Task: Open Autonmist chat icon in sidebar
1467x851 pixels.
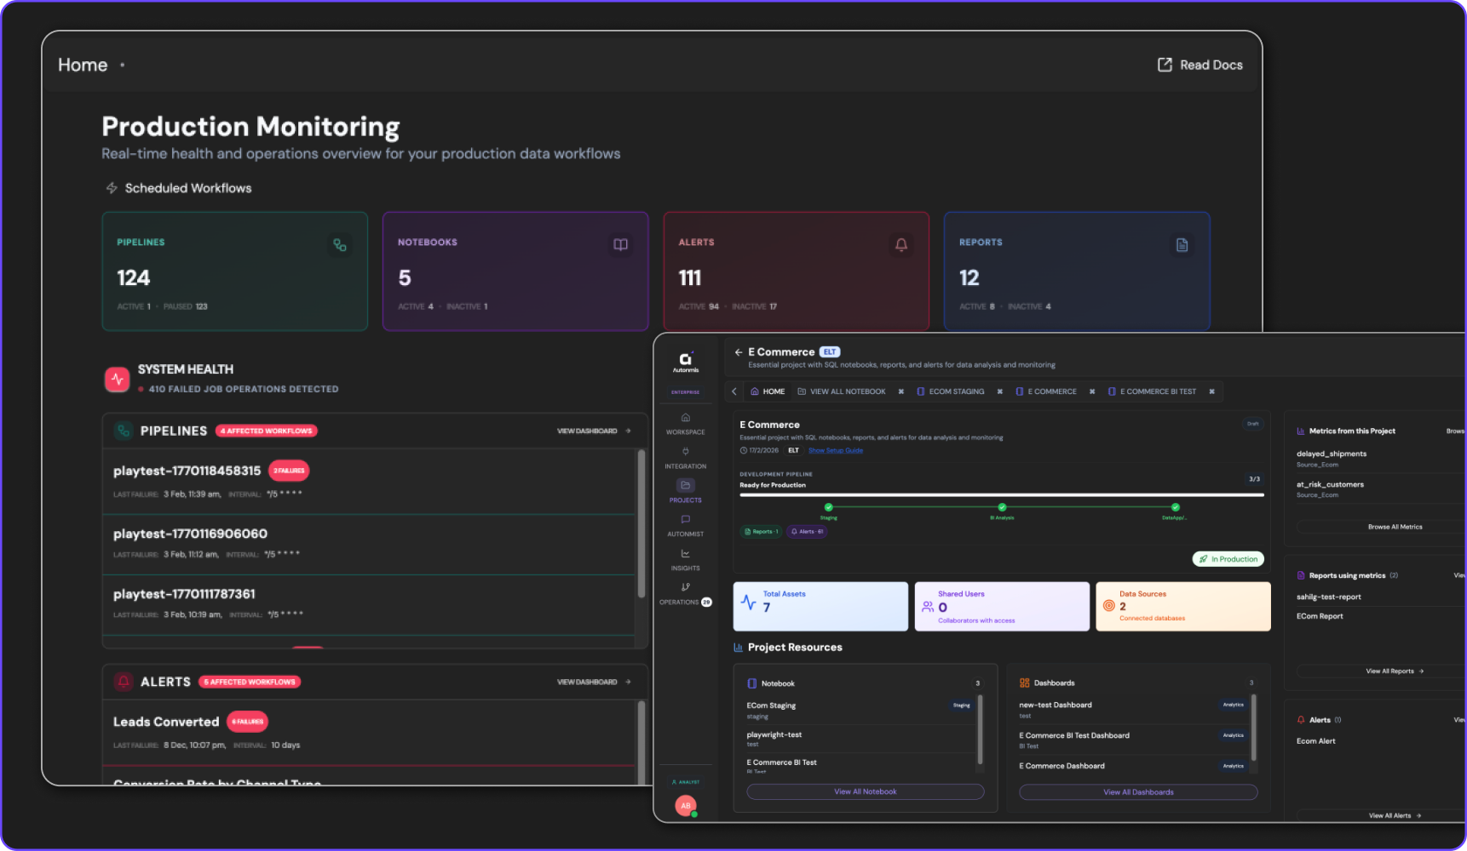Action: tap(685, 520)
